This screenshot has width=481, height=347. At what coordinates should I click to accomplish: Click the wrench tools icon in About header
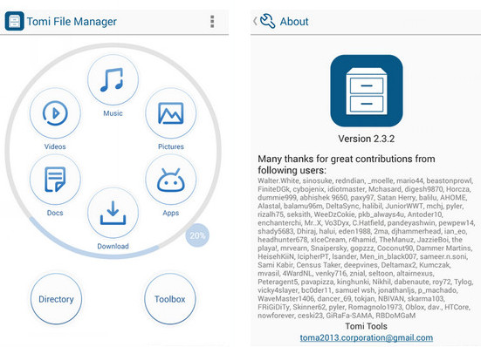tap(267, 21)
